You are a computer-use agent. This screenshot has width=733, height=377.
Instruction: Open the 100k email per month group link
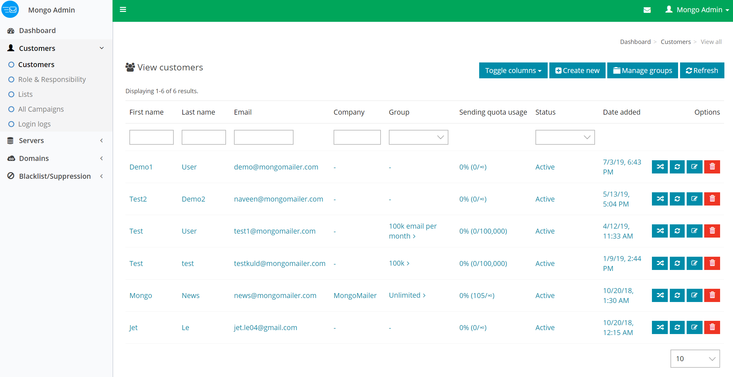413,231
